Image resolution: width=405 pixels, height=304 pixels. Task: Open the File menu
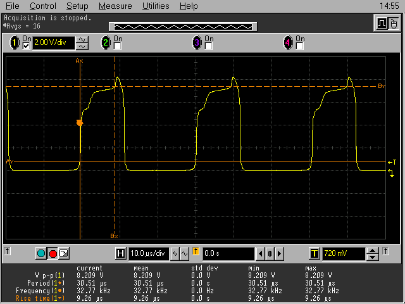(12, 6)
